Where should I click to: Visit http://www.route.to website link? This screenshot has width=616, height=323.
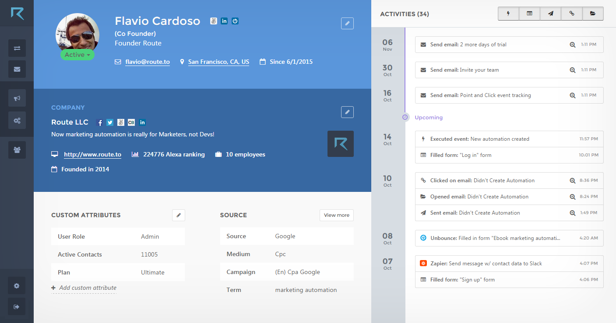pos(92,154)
